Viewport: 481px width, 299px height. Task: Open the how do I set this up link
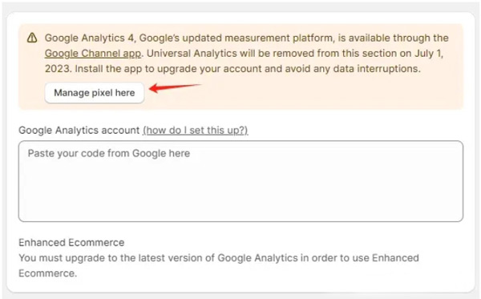point(196,131)
